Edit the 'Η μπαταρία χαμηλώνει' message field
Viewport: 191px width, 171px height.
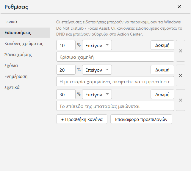point(115,81)
